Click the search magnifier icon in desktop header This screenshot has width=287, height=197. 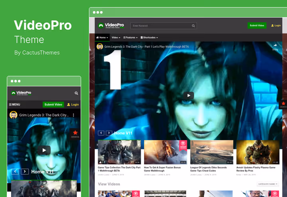tap(193, 26)
